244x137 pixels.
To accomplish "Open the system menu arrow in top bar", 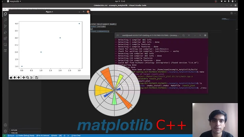I will 235,1.
